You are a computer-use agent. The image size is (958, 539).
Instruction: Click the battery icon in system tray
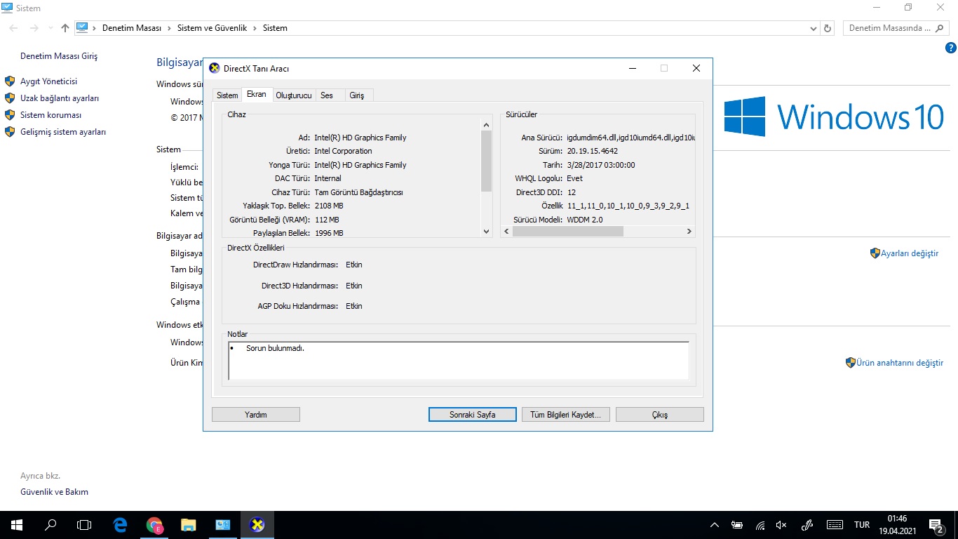(737, 525)
